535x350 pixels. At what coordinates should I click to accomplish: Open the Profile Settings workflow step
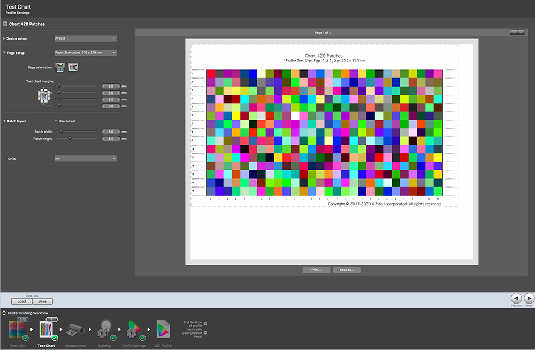click(133, 332)
